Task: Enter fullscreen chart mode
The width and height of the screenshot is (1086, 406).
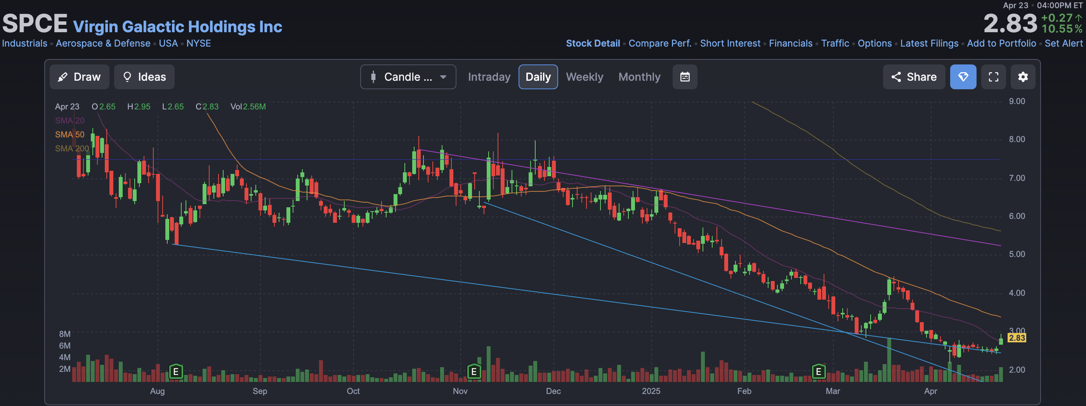Action: tap(993, 77)
